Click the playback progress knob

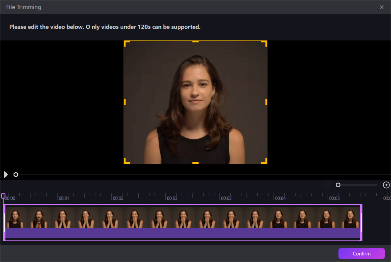tap(16, 175)
